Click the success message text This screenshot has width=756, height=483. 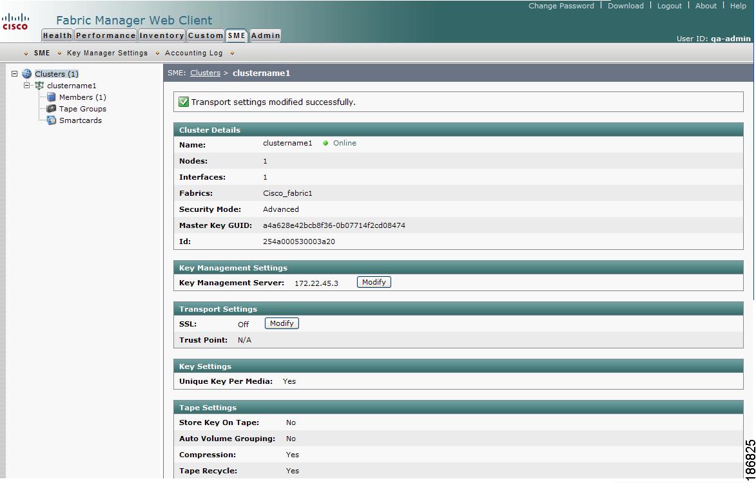(x=273, y=102)
